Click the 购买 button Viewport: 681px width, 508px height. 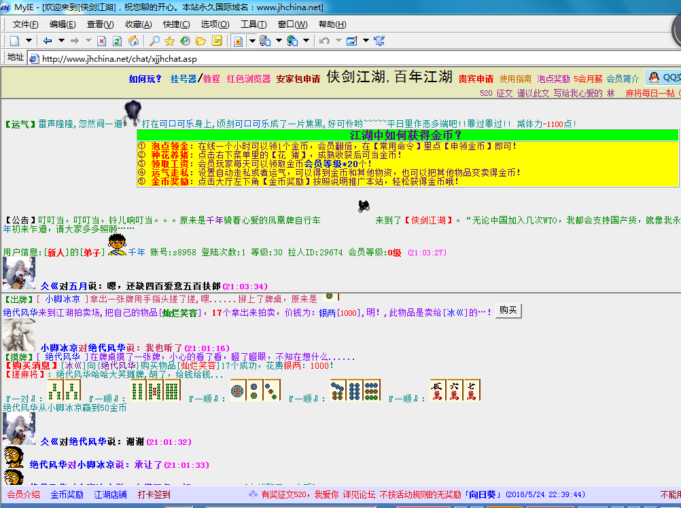508,310
